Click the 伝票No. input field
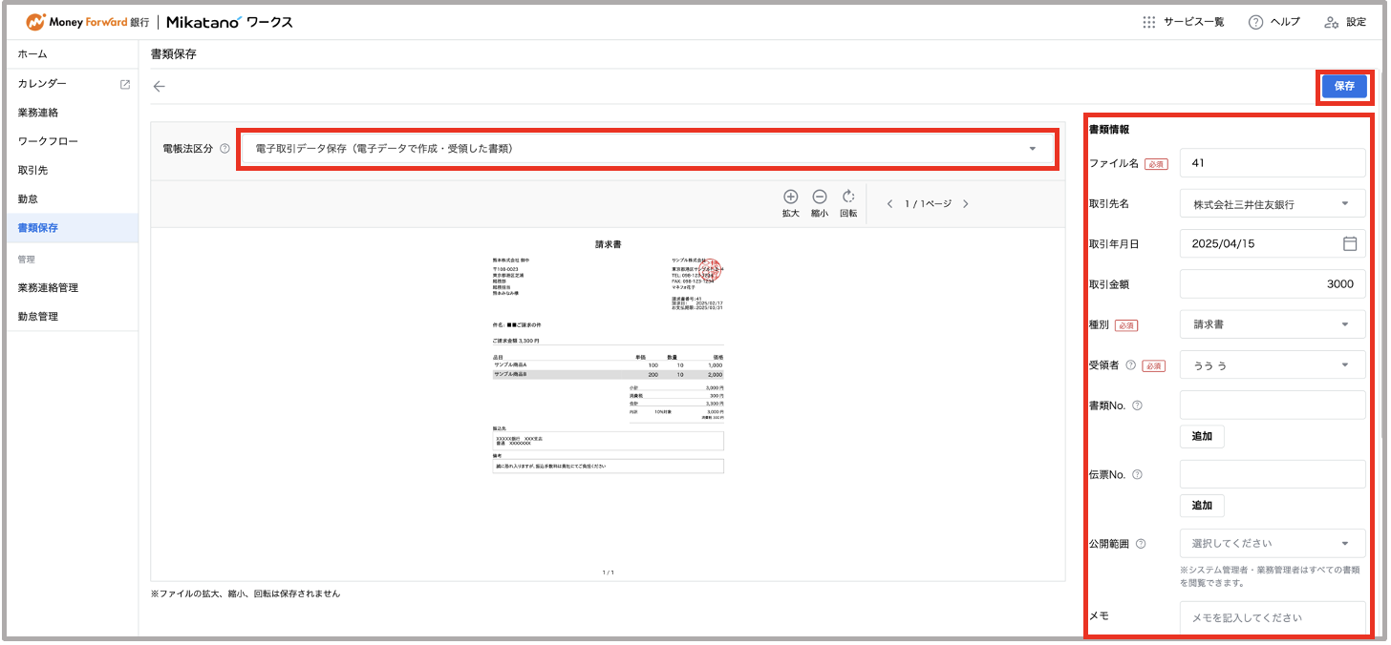 (x=1273, y=474)
